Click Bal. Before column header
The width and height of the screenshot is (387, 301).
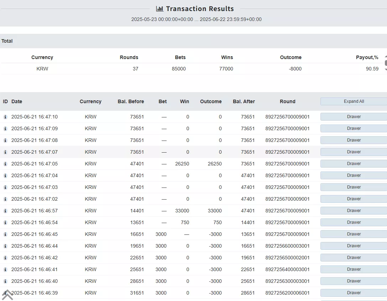point(131,101)
